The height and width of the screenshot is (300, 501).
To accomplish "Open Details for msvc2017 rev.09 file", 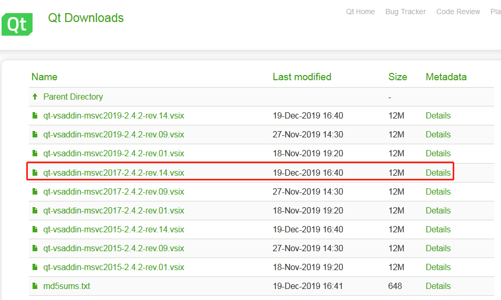I will [438, 191].
